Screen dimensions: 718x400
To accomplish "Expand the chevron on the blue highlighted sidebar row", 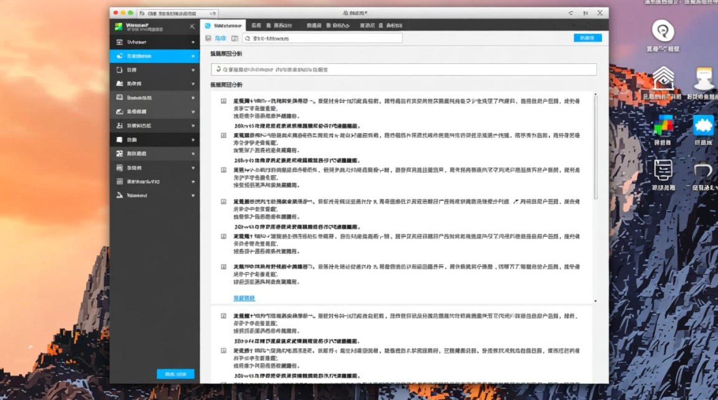I will [x=193, y=56].
